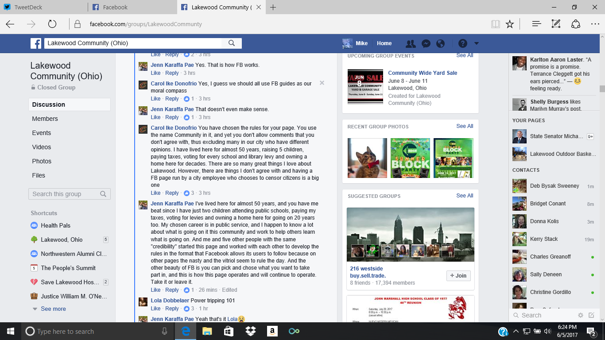The height and width of the screenshot is (340, 605).
Task: Join the 216 westside buy.sell.trade group
Action: (458, 275)
